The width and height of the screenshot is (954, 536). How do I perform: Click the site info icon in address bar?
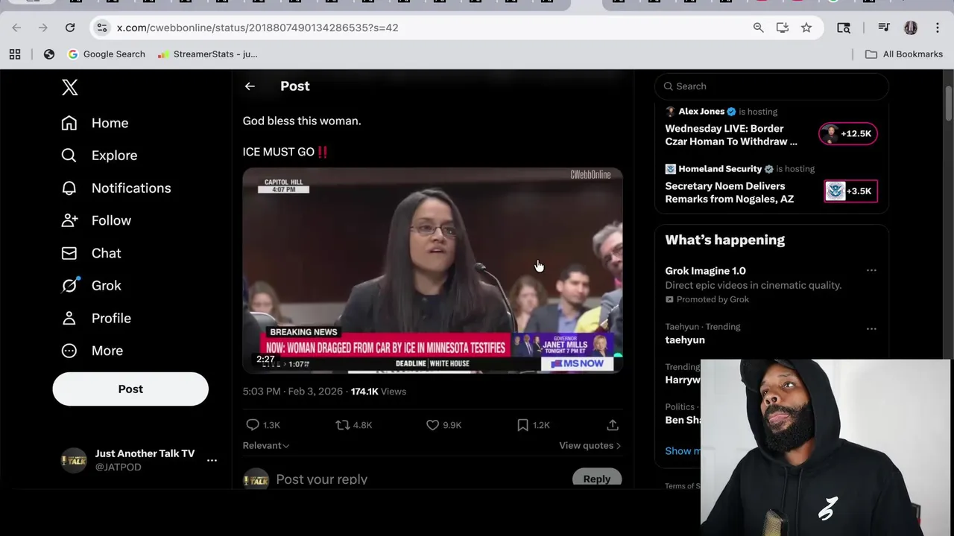[102, 28]
